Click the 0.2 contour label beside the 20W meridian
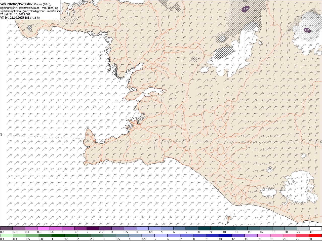This screenshot has height=241, width=322. [246, 9]
